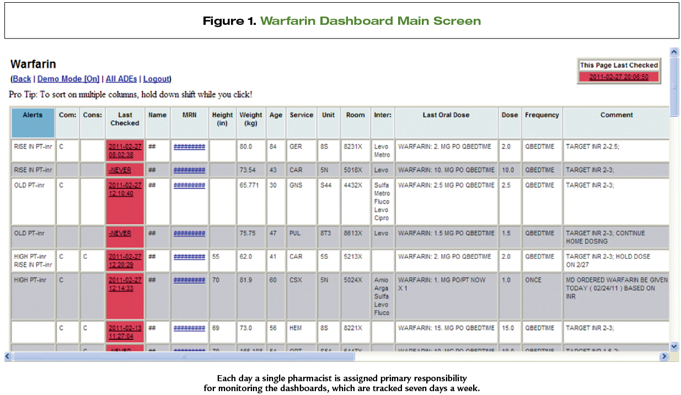Open the -NEVER entry for CAR 5018X patient

pyautogui.click(x=120, y=170)
